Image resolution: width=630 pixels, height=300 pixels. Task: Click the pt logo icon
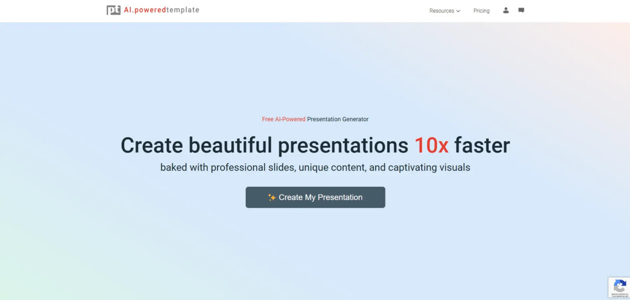113,10
